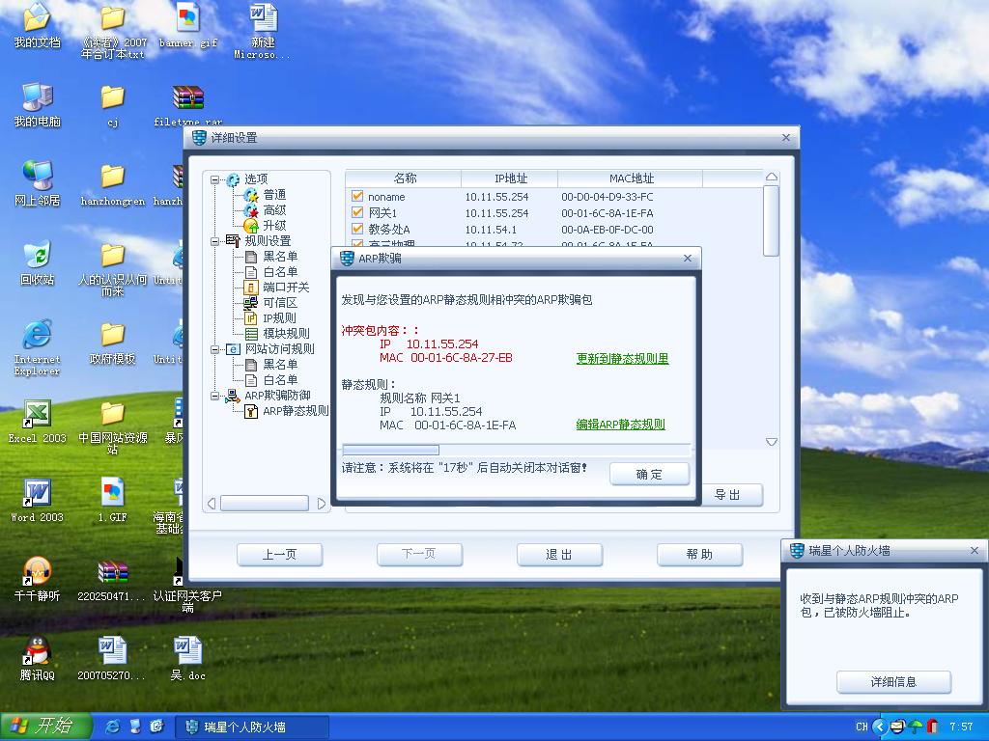Sort by MAC地址 column header
Screen dimensions: 989x741
click(x=630, y=178)
